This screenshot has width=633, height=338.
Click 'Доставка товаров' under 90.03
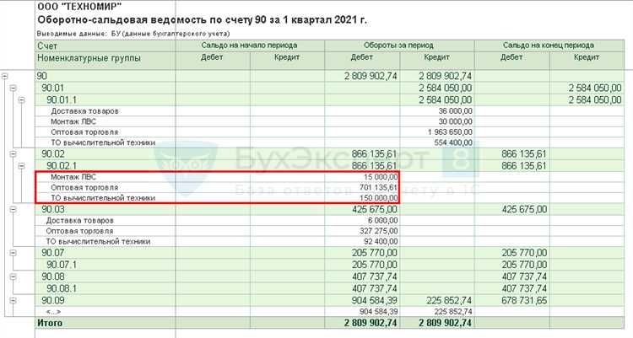click(x=80, y=221)
